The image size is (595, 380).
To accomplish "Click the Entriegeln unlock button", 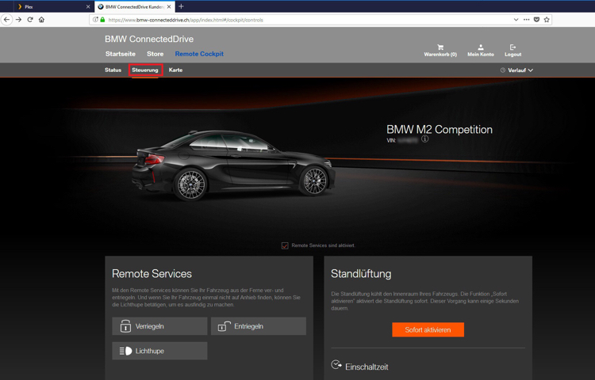I will [259, 326].
